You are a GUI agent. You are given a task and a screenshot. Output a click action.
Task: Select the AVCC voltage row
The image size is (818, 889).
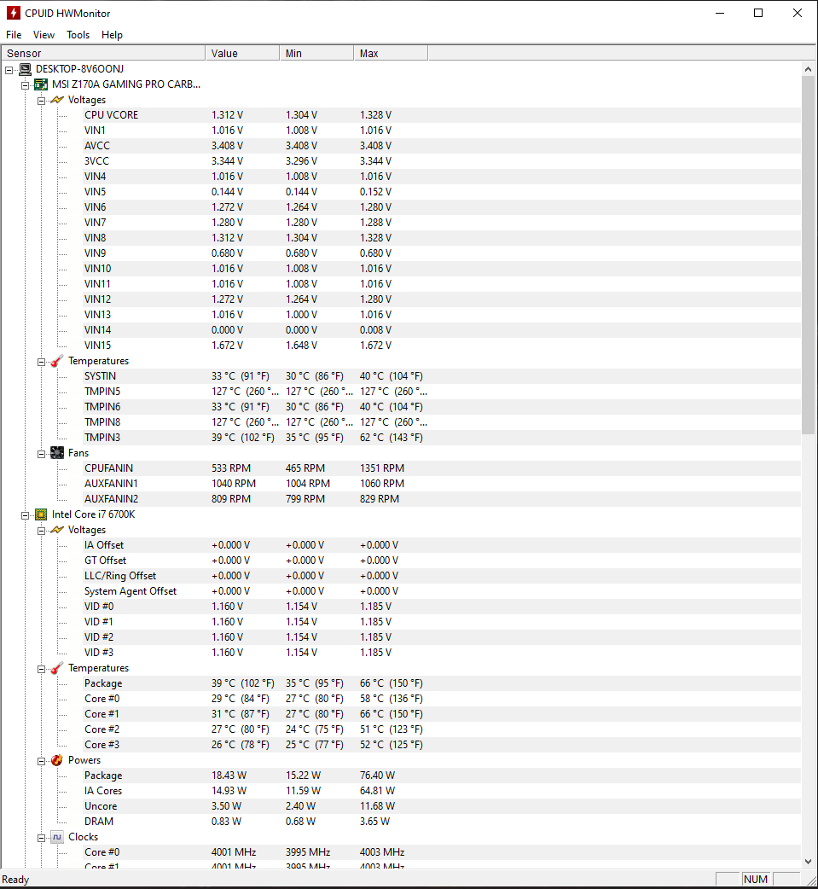[442, 146]
